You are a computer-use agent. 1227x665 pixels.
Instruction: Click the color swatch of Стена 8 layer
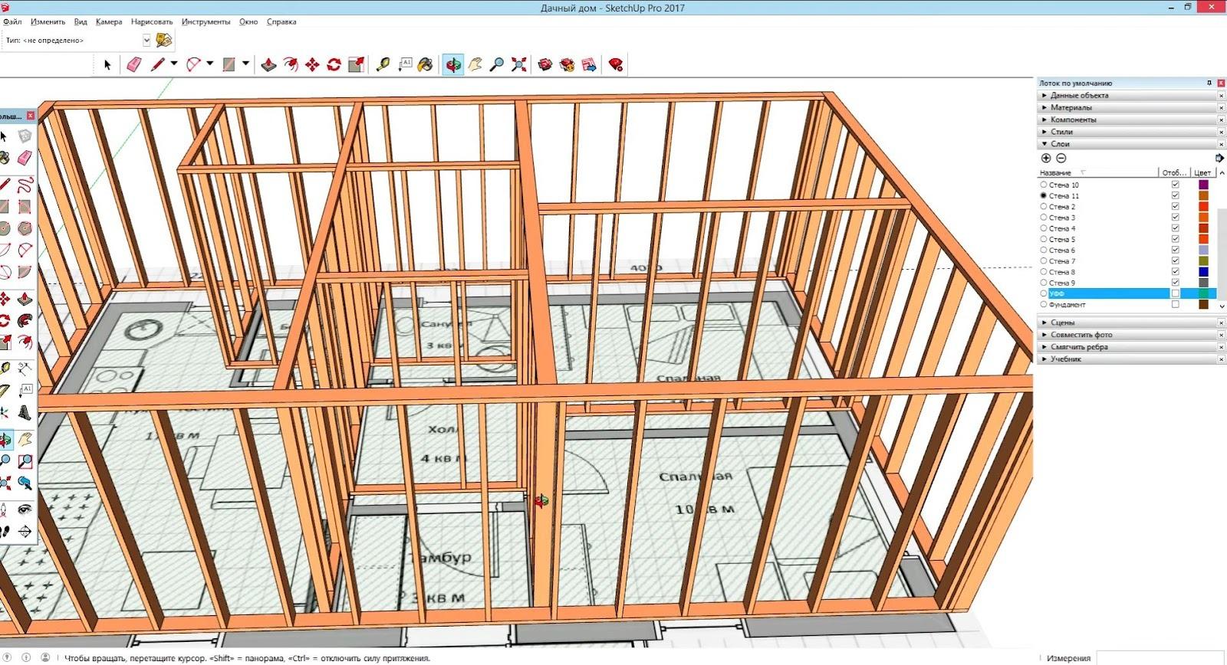click(x=1203, y=272)
